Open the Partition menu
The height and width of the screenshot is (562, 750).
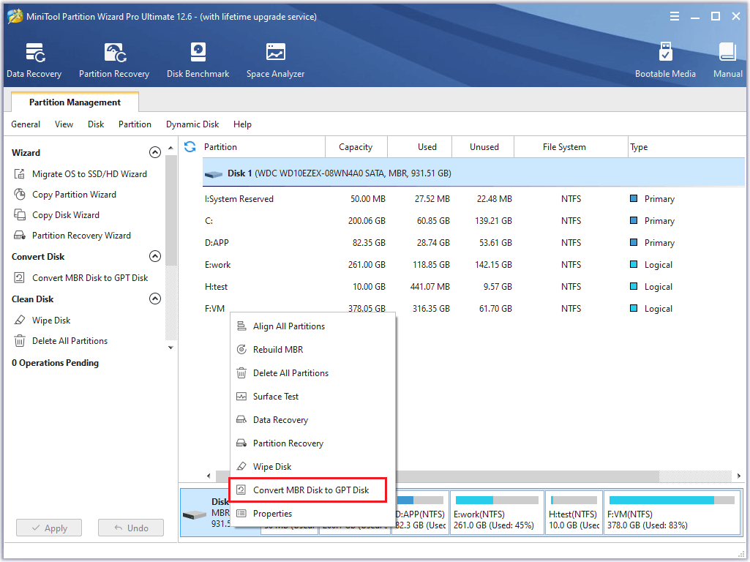click(x=135, y=124)
